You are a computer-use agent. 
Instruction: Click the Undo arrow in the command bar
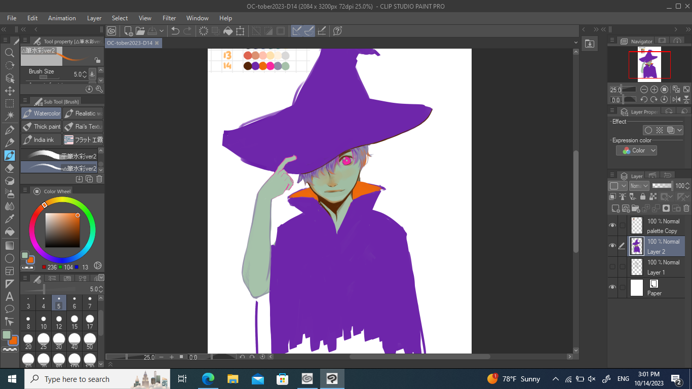coord(175,31)
